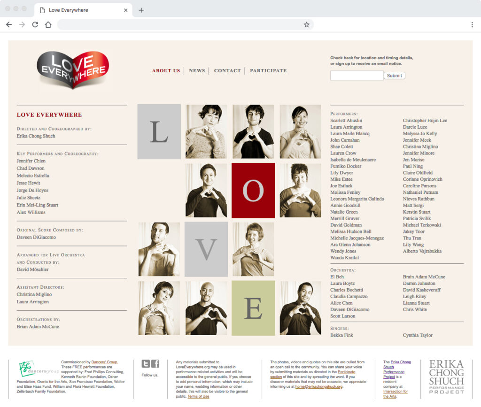481x407 pixels.
Task: Select the Love Everywhere browser tab
Action: [x=83, y=10]
